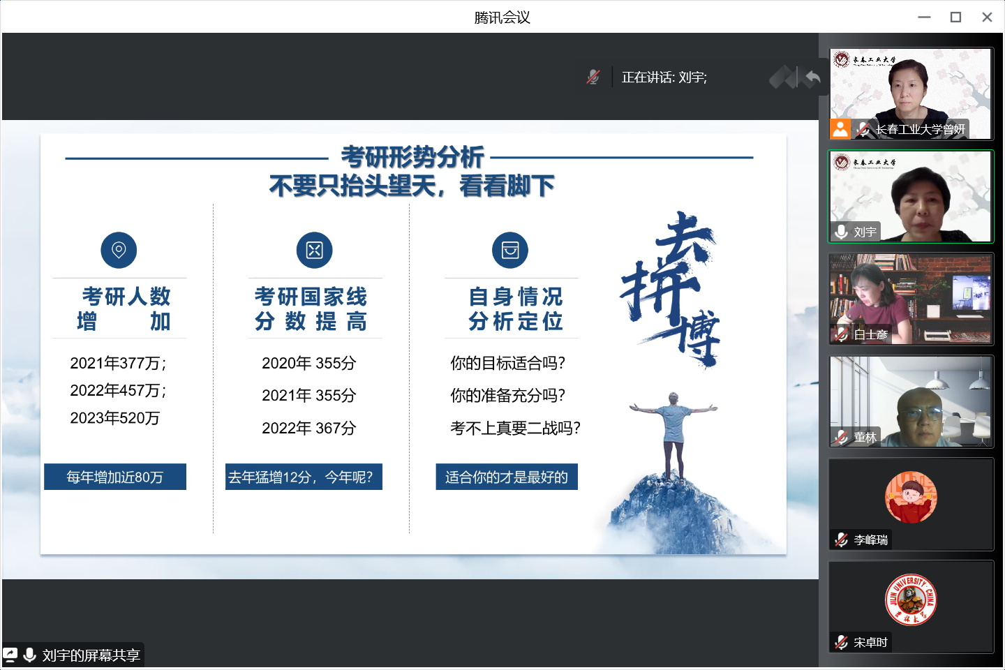Select 刘宇's video thumbnail

tap(911, 196)
